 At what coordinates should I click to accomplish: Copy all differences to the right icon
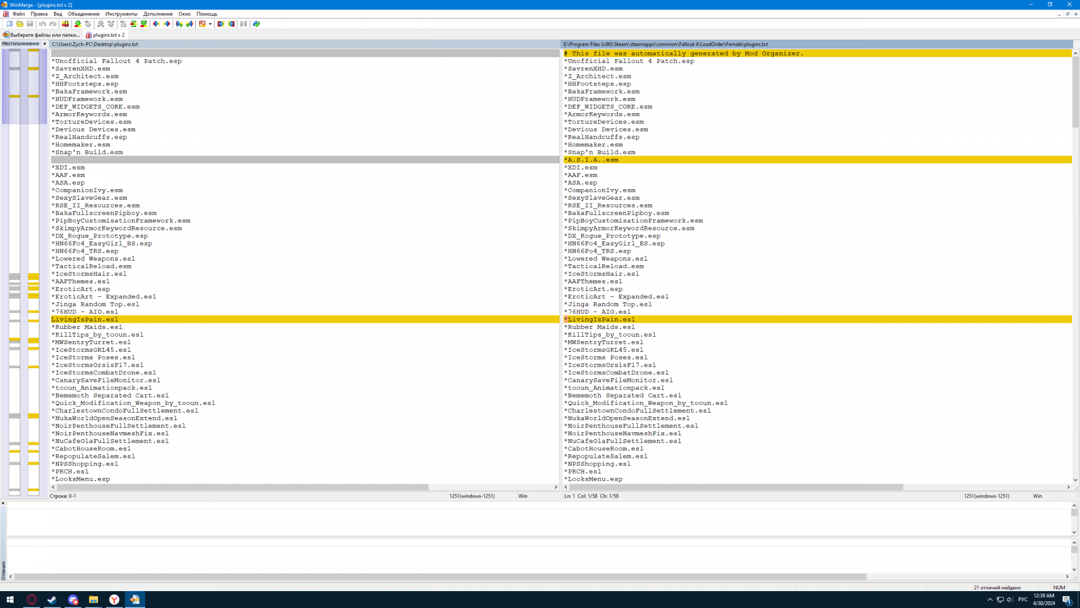click(221, 24)
